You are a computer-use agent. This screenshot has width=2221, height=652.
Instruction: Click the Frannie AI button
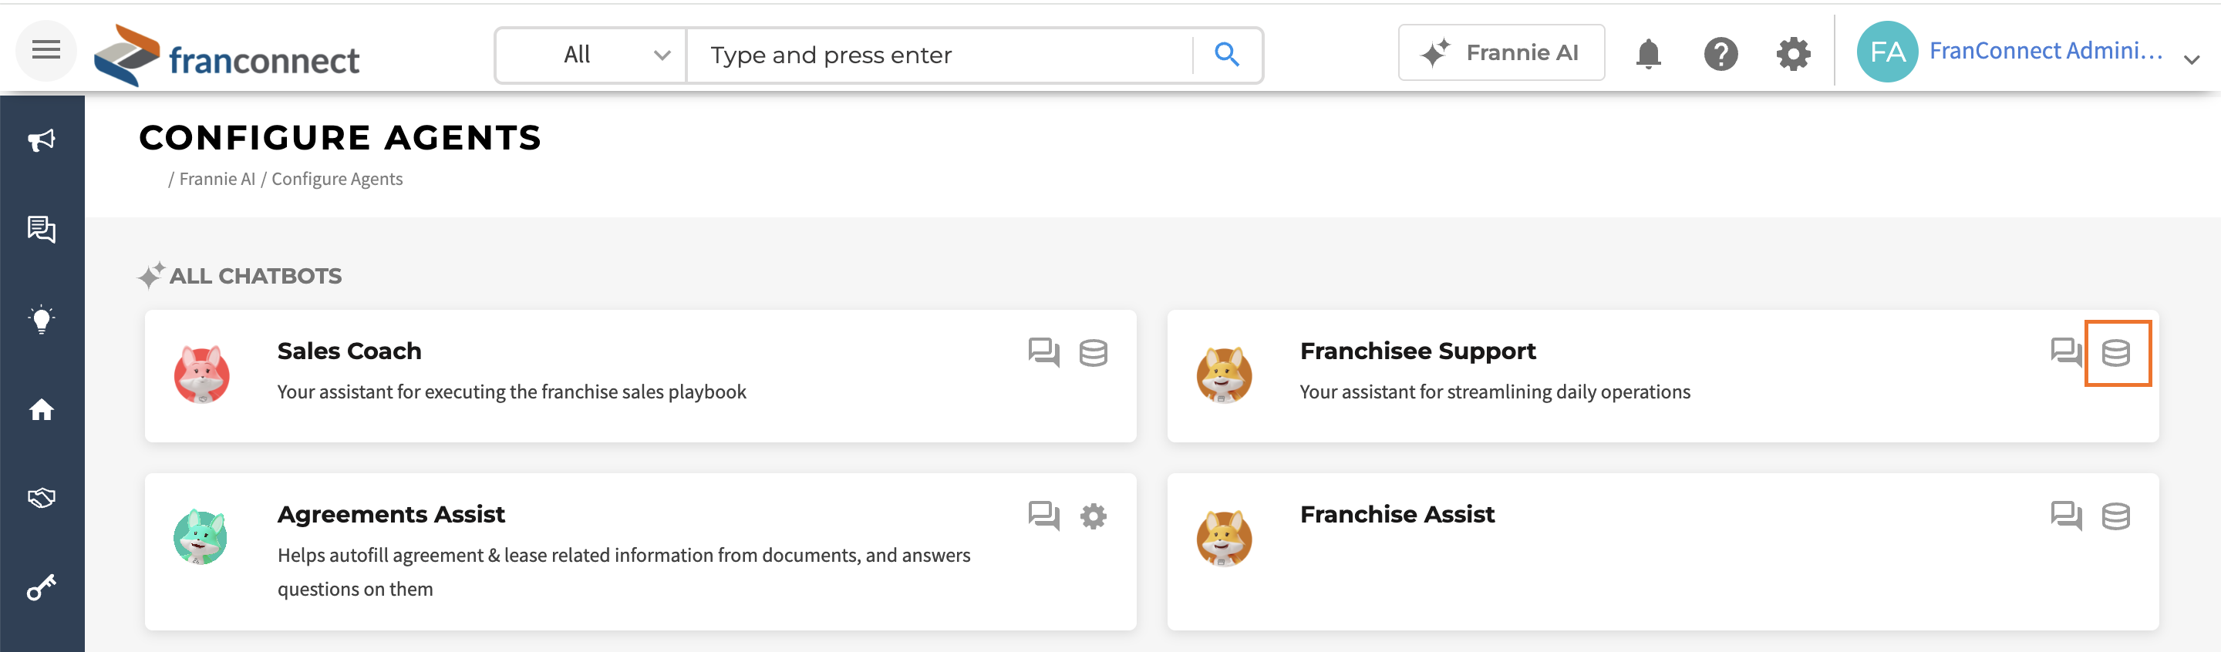tap(1501, 52)
